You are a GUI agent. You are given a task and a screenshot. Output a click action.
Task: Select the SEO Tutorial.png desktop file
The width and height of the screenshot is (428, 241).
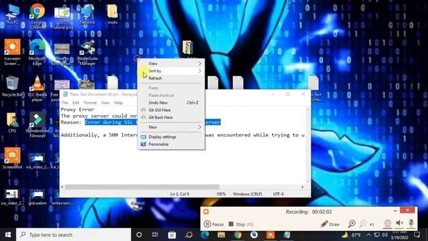pyautogui.click(x=62, y=18)
